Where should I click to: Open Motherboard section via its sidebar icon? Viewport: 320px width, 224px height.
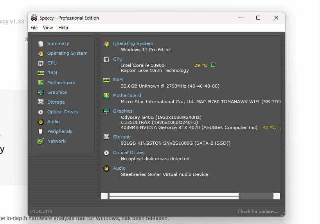(41, 82)
